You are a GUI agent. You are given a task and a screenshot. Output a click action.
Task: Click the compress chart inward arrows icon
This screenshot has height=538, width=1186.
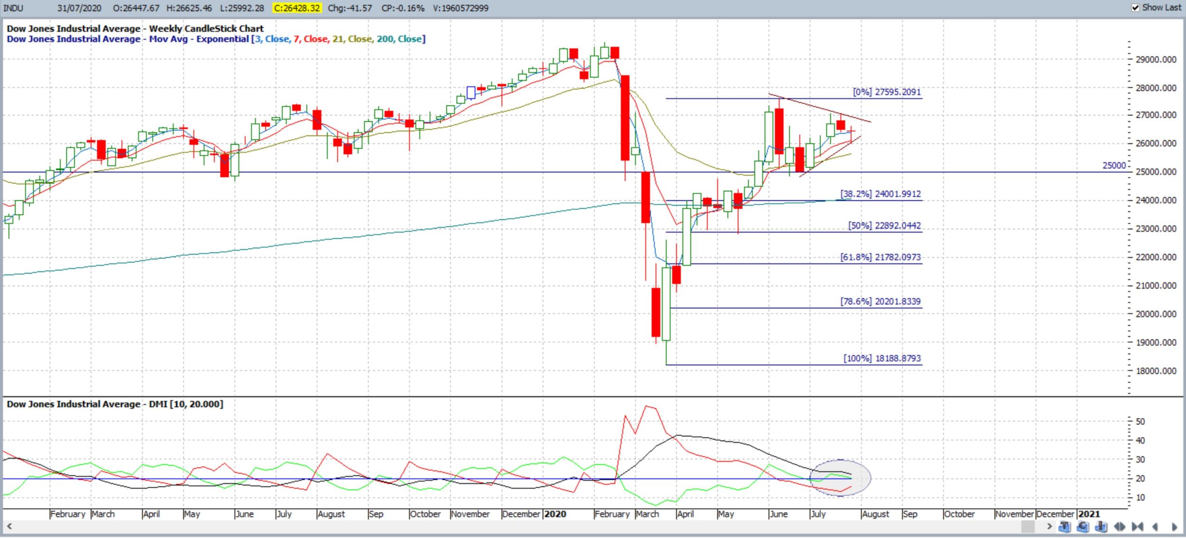point(1138,527)
